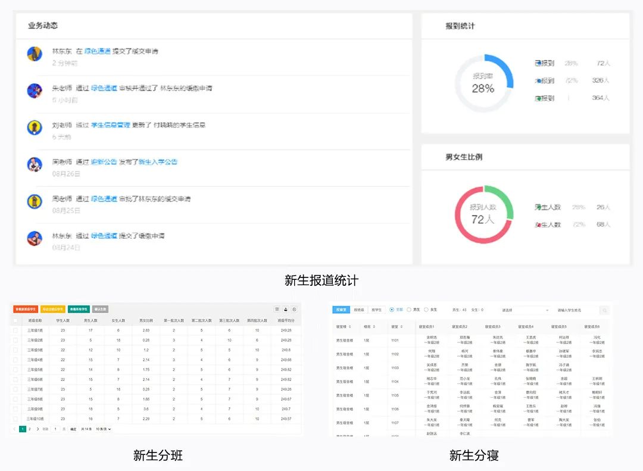This screenshot has height=471, width=643.
Task: Open 绿色通道 link in 朱老师's entry
Action: pyautogui.click(x=104, y=88)
